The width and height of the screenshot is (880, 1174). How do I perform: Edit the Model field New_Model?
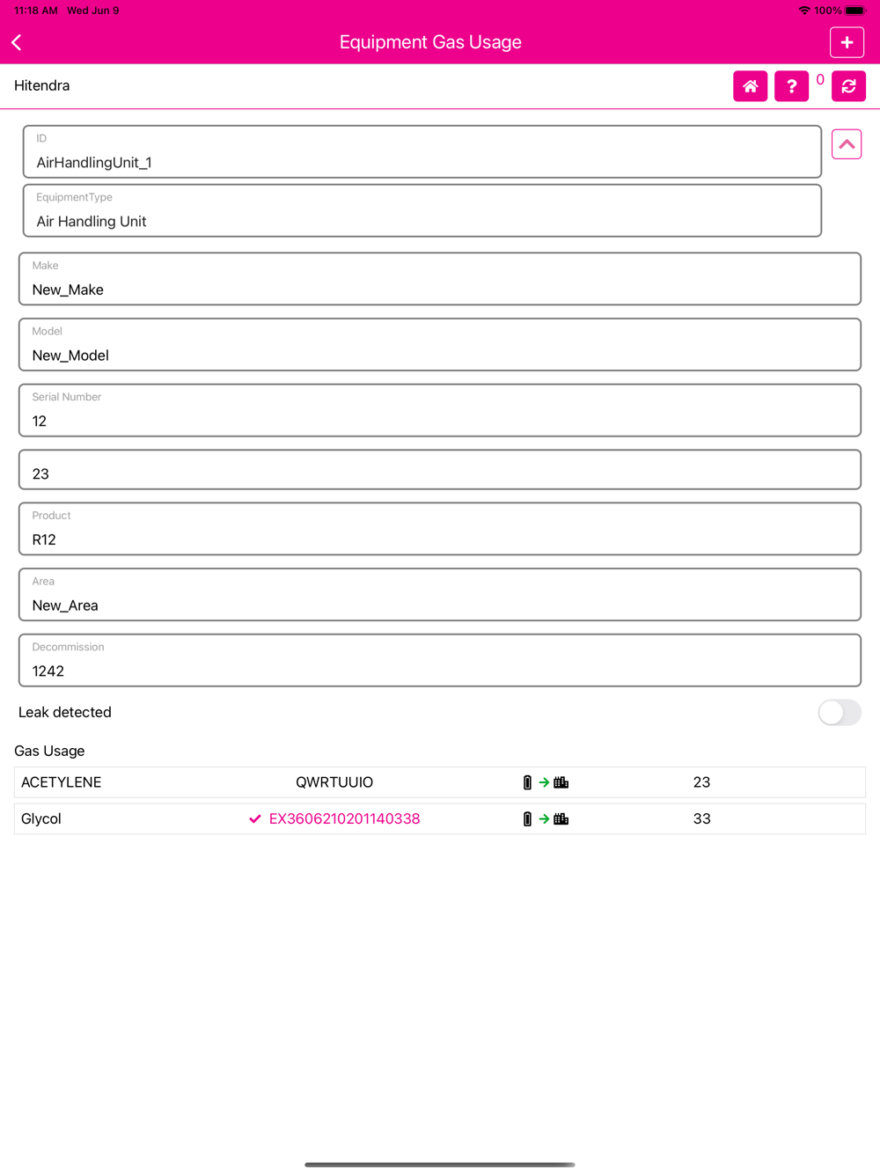440,345
